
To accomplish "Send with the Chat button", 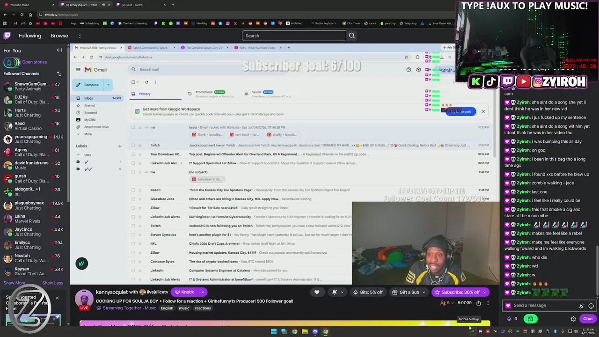I will pyautogui.click(x=588, y=319).
